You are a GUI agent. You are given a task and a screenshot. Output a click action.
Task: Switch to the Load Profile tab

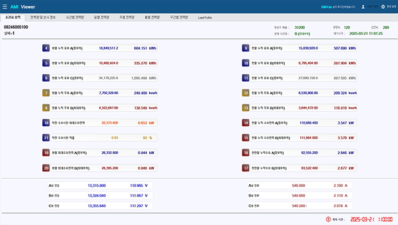coord(205,18)
